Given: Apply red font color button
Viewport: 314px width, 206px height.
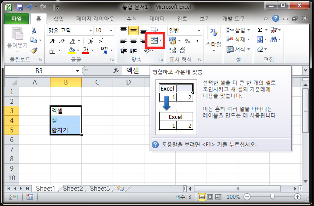Looking at the screenshot, I should (x=86, y=51).
